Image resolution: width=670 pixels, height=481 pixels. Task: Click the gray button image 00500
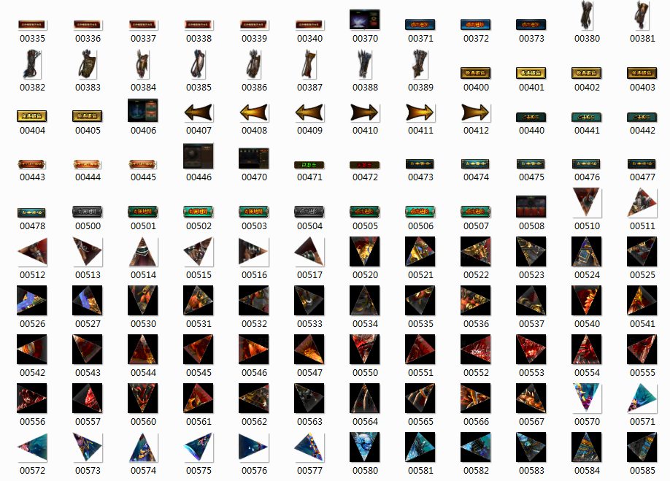[x=88, y=212]
